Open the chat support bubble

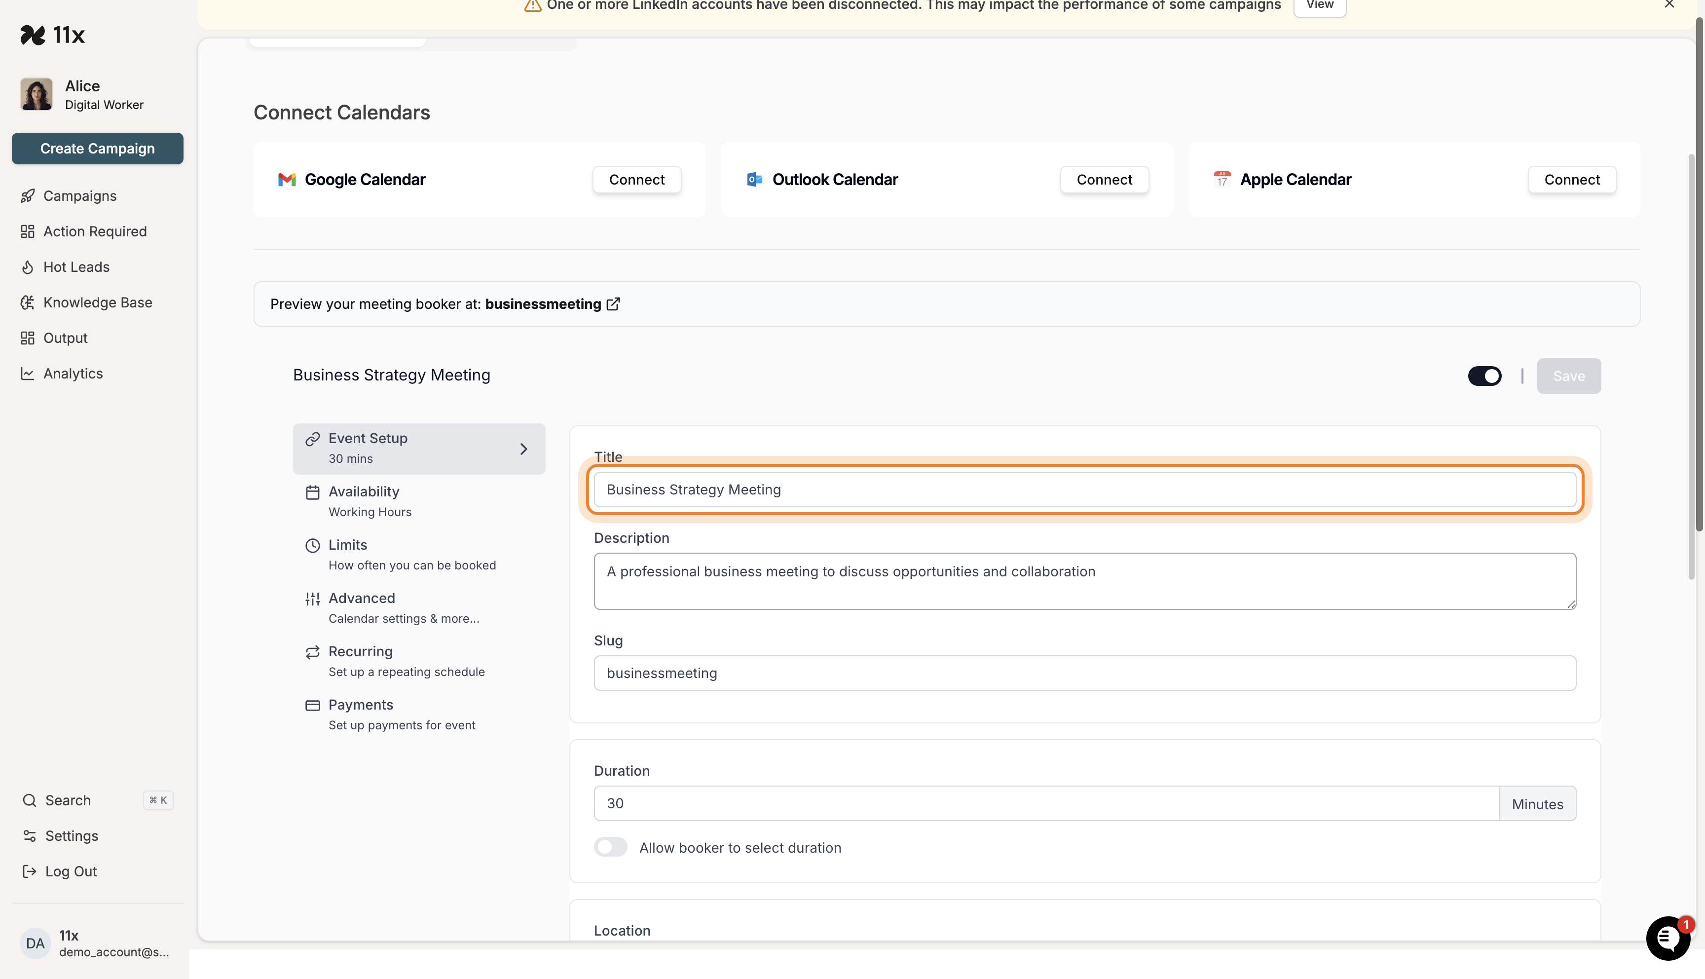click(1668, 938)
